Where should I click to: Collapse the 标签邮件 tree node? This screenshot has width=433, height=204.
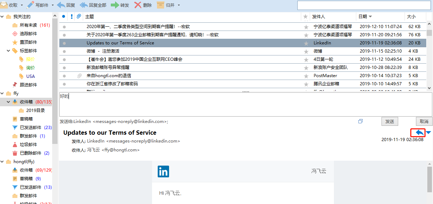8,51
